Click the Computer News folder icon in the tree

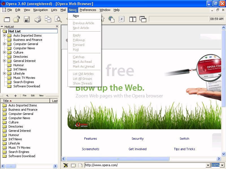click(x=9, y=48)
